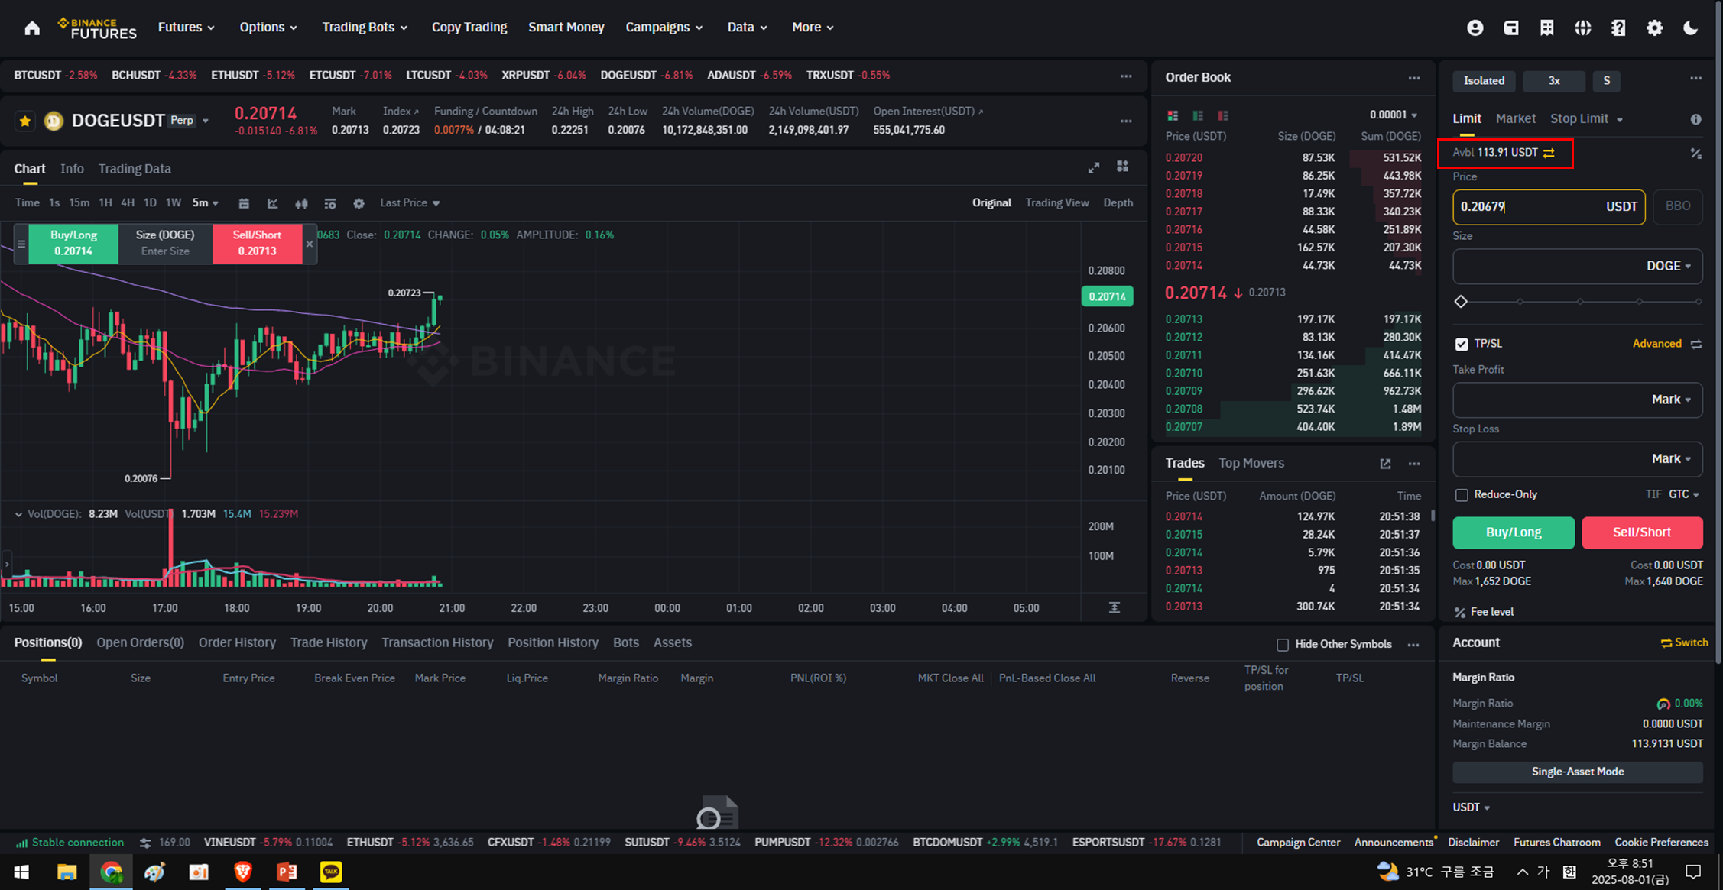This screenshot has width=1723, height=890.
Task: Click the dark mode moon icon
Action: pos(1690,28)
